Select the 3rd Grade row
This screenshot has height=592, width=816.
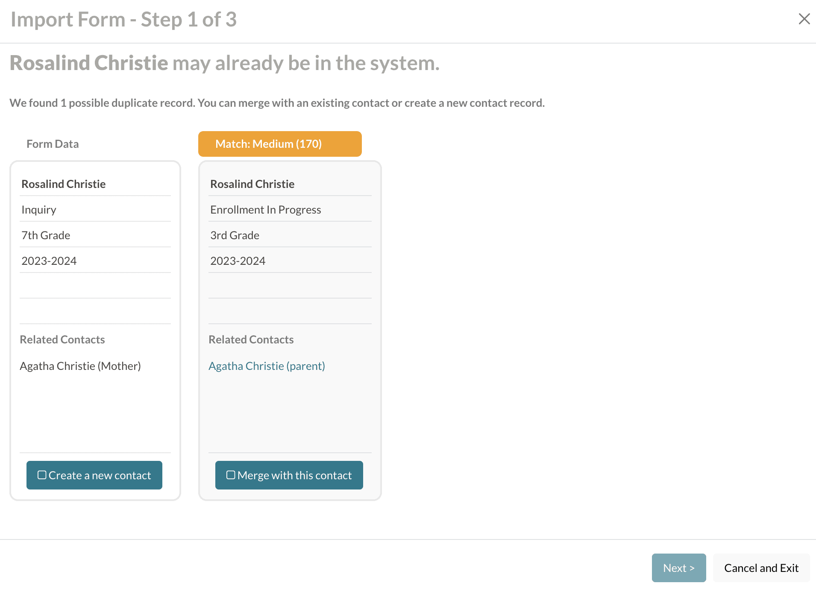click(x=235, y=235)
